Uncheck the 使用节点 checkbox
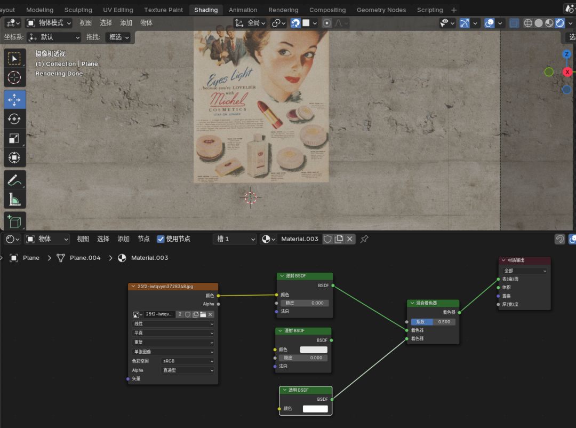This screenshot has height=428, width=576. (161, 239)
